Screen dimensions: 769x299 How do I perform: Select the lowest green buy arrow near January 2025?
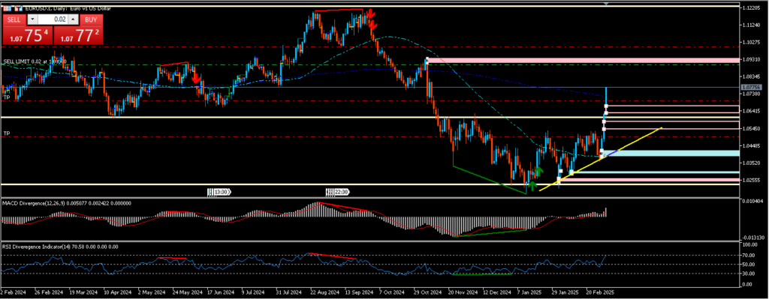(x=532, y=185)
